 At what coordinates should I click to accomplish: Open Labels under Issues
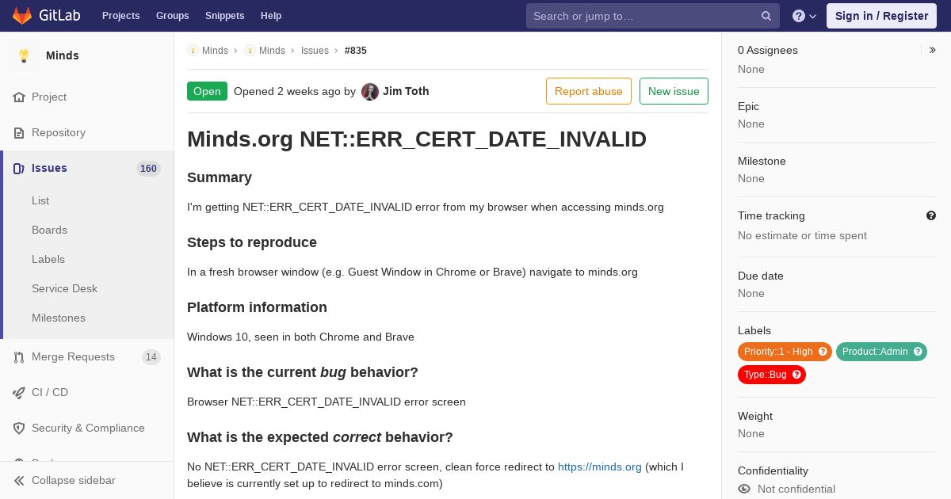48,260
